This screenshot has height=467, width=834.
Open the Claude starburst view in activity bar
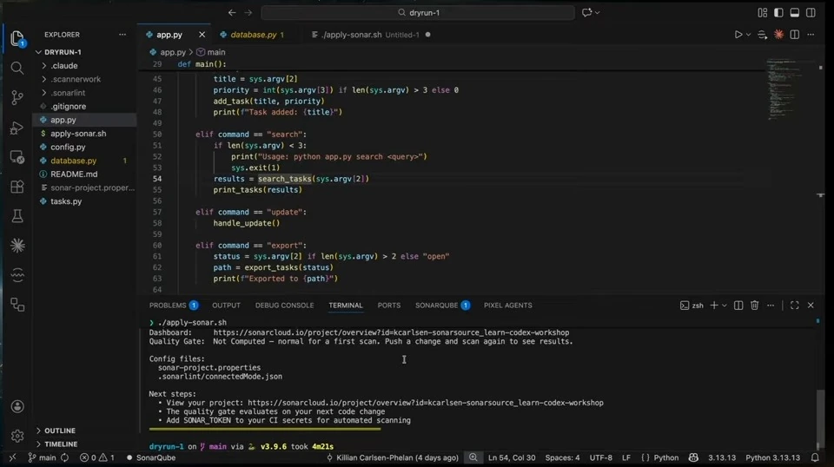tap(17, 245)
